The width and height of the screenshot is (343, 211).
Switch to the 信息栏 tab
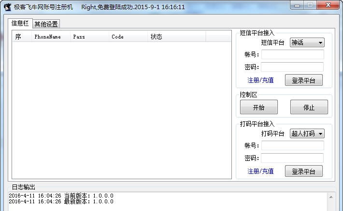coord(20,23)
